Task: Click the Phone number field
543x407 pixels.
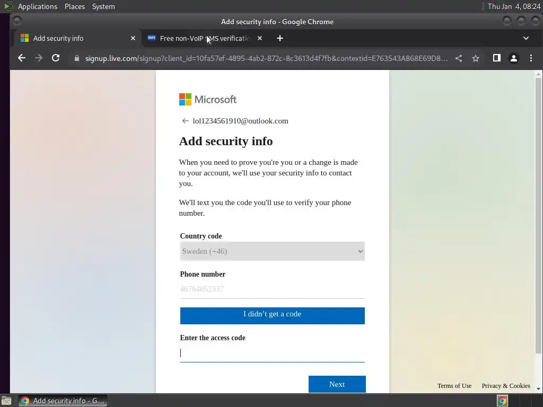Action: click(272, 289)
